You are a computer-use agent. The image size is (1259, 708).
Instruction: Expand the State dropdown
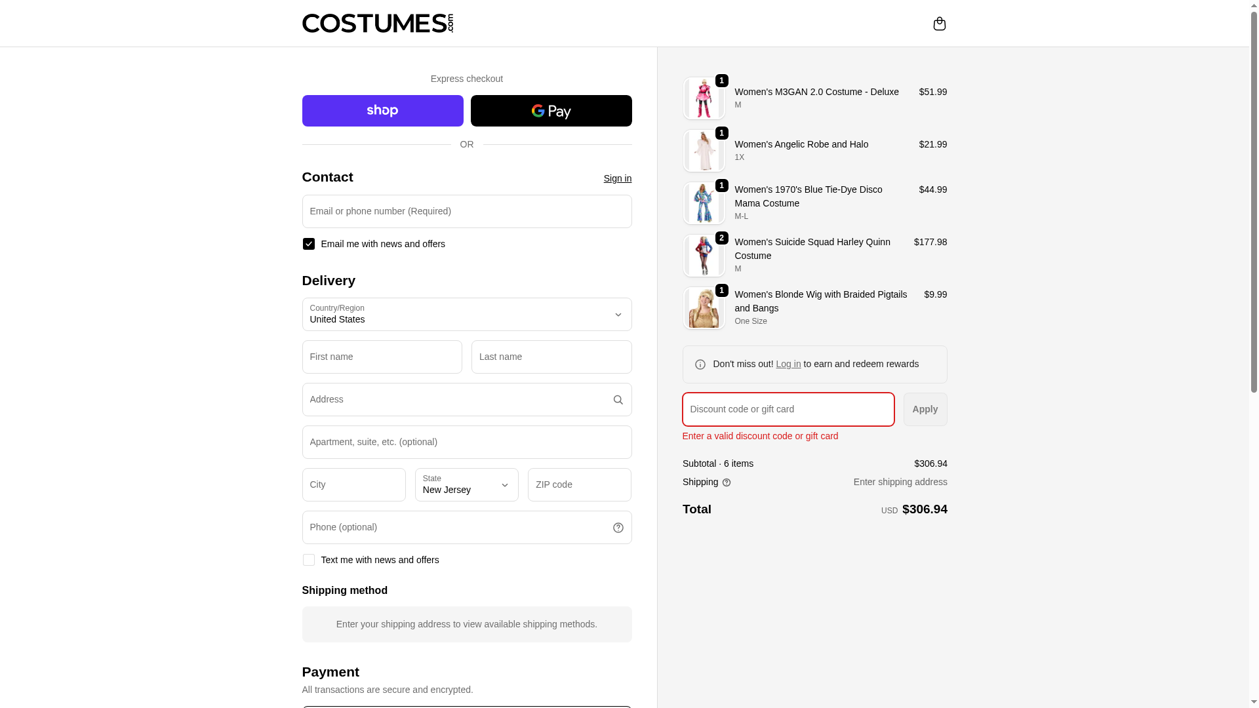coord(466,485)
